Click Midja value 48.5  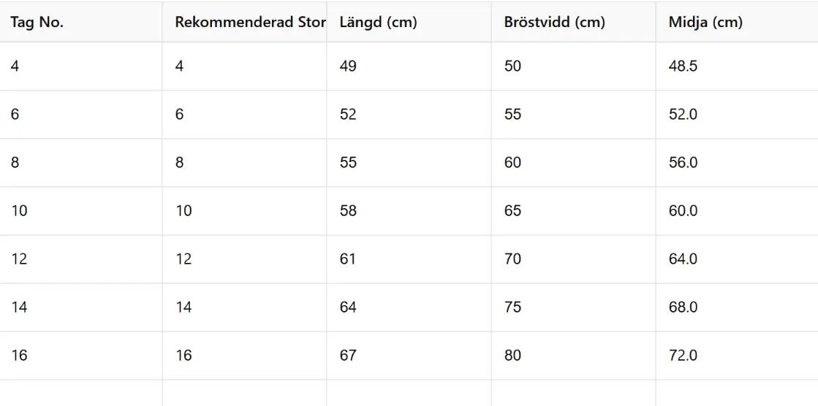(683, 66)
